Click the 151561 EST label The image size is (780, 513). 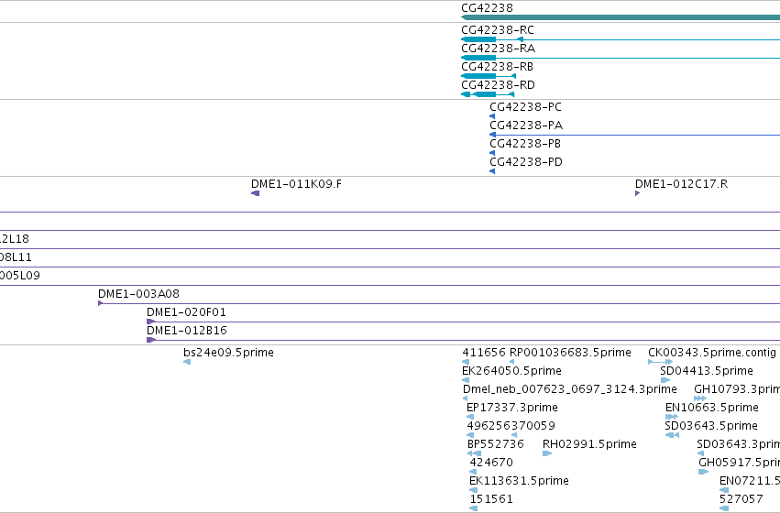[x=491, y=499]
